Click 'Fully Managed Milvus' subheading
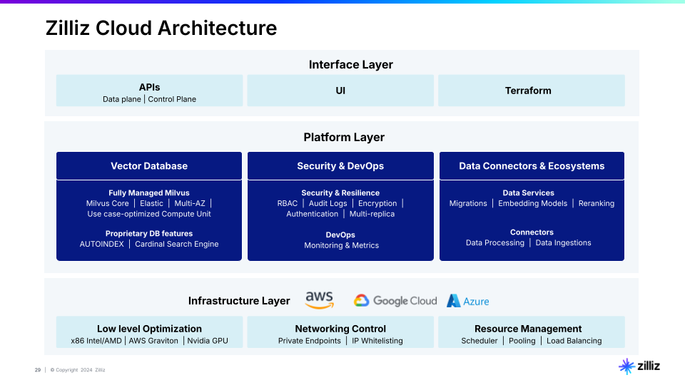Screen dimensions: 685x385 (149, 193)
